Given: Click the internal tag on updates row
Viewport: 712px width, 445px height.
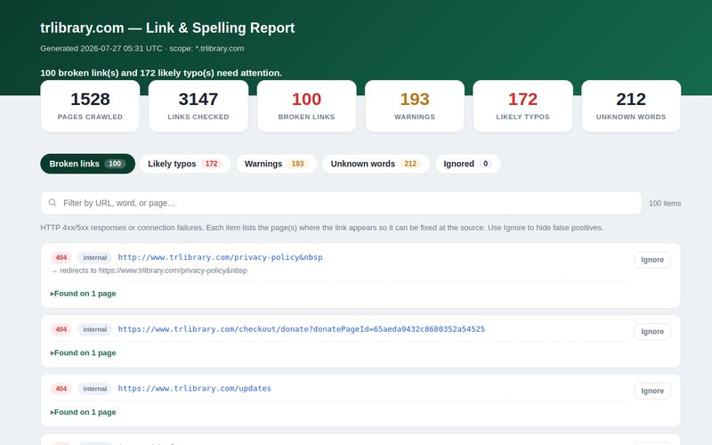Looking at the screenshot, I should click(95, 389).
